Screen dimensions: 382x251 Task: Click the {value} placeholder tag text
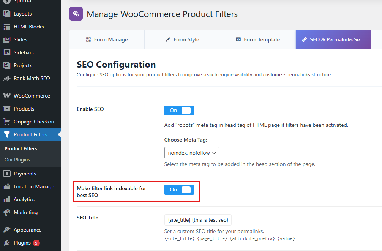coord(286,238)
